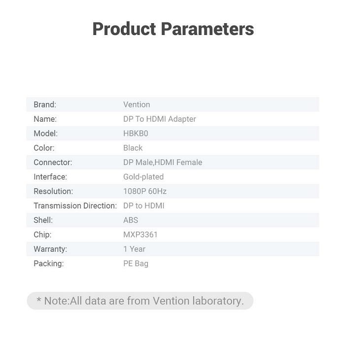Select the Gold-plated interface value

pos(143,177)
